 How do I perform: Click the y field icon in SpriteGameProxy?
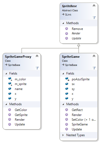tap(10, 98)
